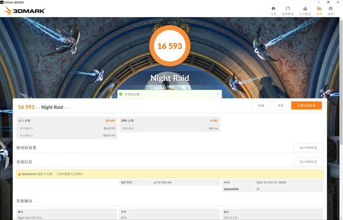
Task: Click the 109.87 FPS graphics test 2 value
Action: click(x=109, y=135)
